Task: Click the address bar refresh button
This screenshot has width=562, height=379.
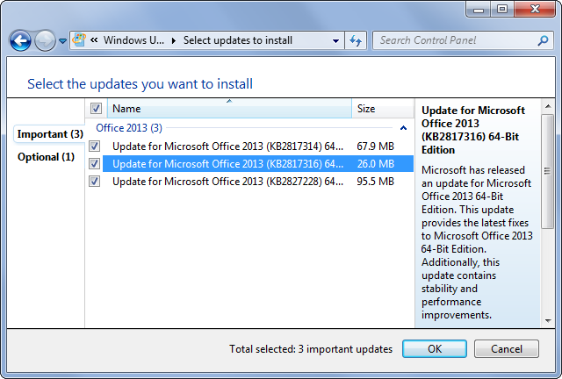Action: pos(357,40)
